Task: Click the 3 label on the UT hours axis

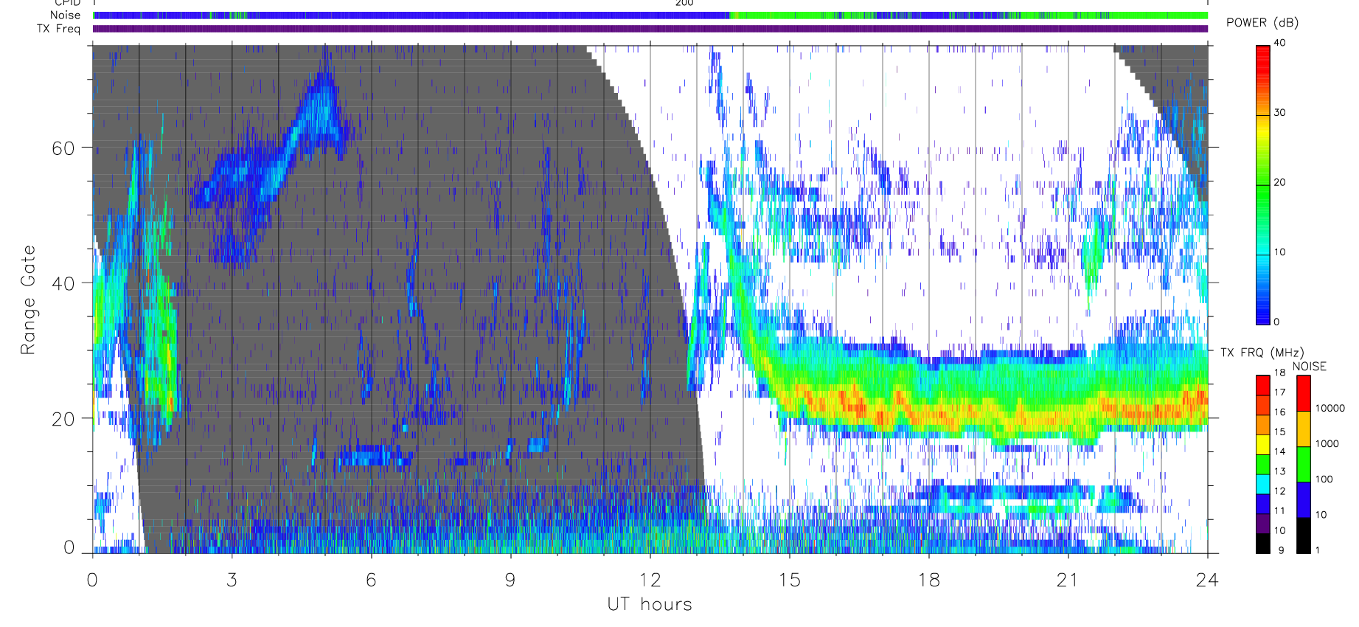Action: click(232, 580)
